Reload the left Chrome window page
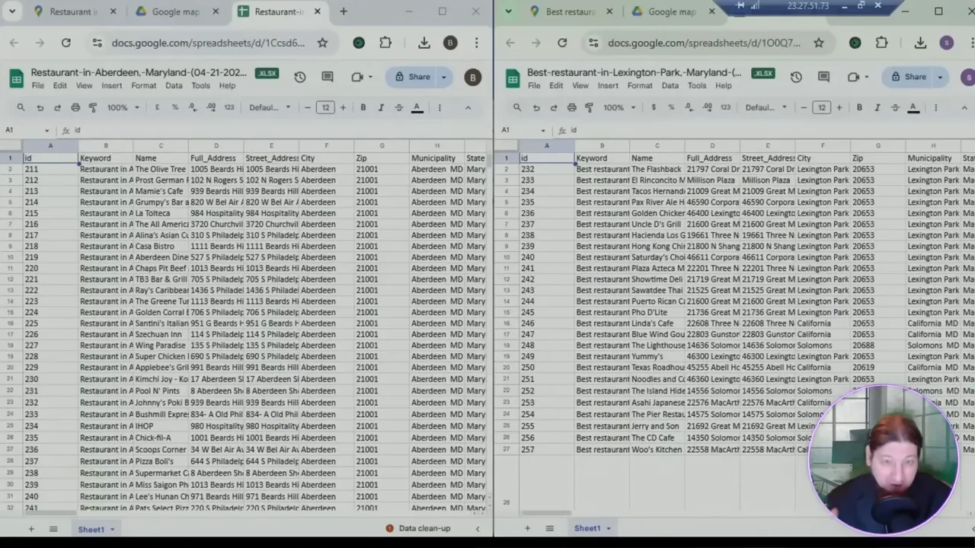The image size is (975, 548). tap(66, 43)
